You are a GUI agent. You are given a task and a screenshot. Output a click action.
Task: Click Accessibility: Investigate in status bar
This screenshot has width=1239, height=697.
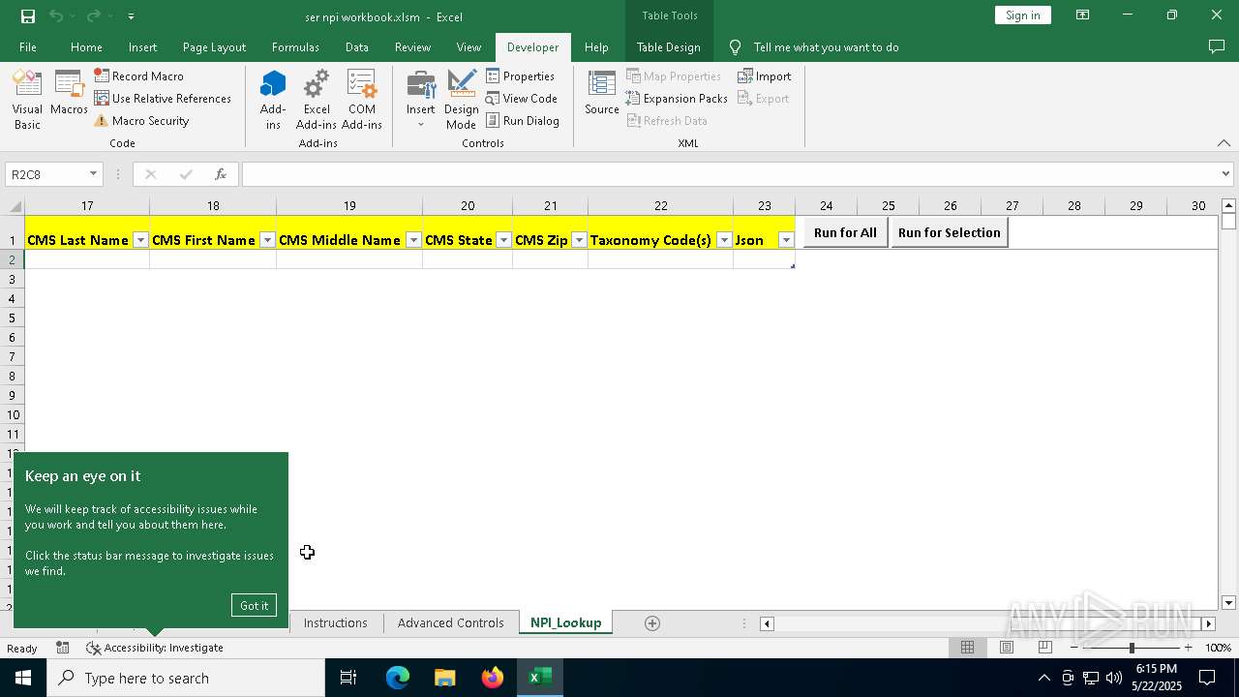[x=155, y=648]
